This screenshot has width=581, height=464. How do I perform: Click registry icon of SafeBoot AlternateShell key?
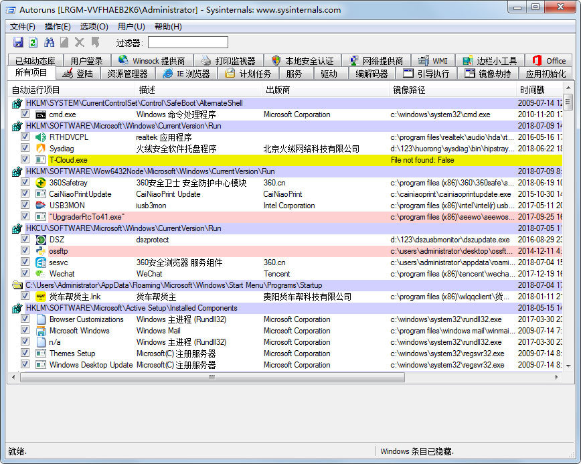tap(17, 103)
